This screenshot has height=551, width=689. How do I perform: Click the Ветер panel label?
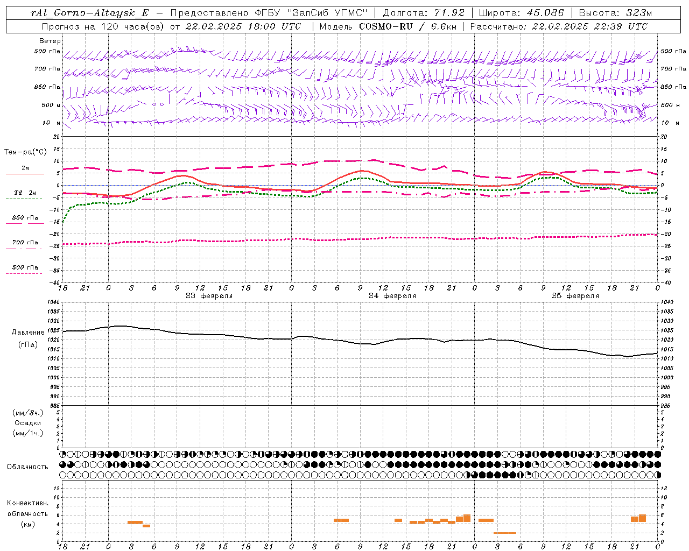click(x=50, y=41)
